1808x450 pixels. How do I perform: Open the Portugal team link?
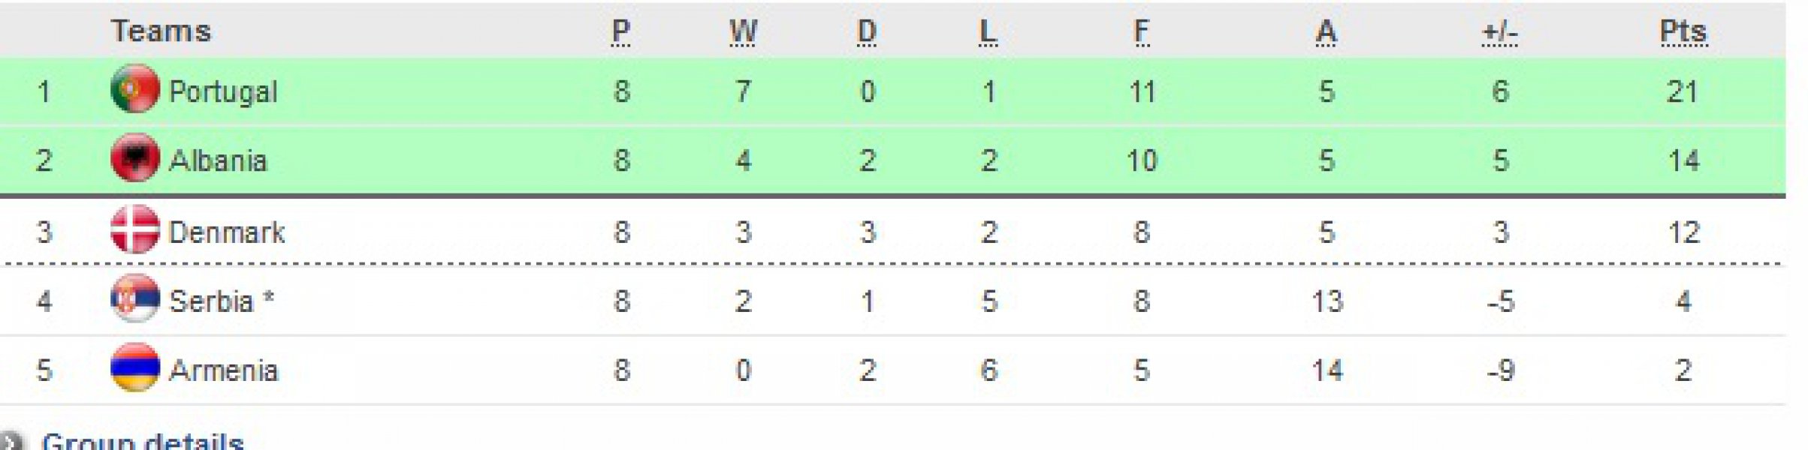click(223, 91)
